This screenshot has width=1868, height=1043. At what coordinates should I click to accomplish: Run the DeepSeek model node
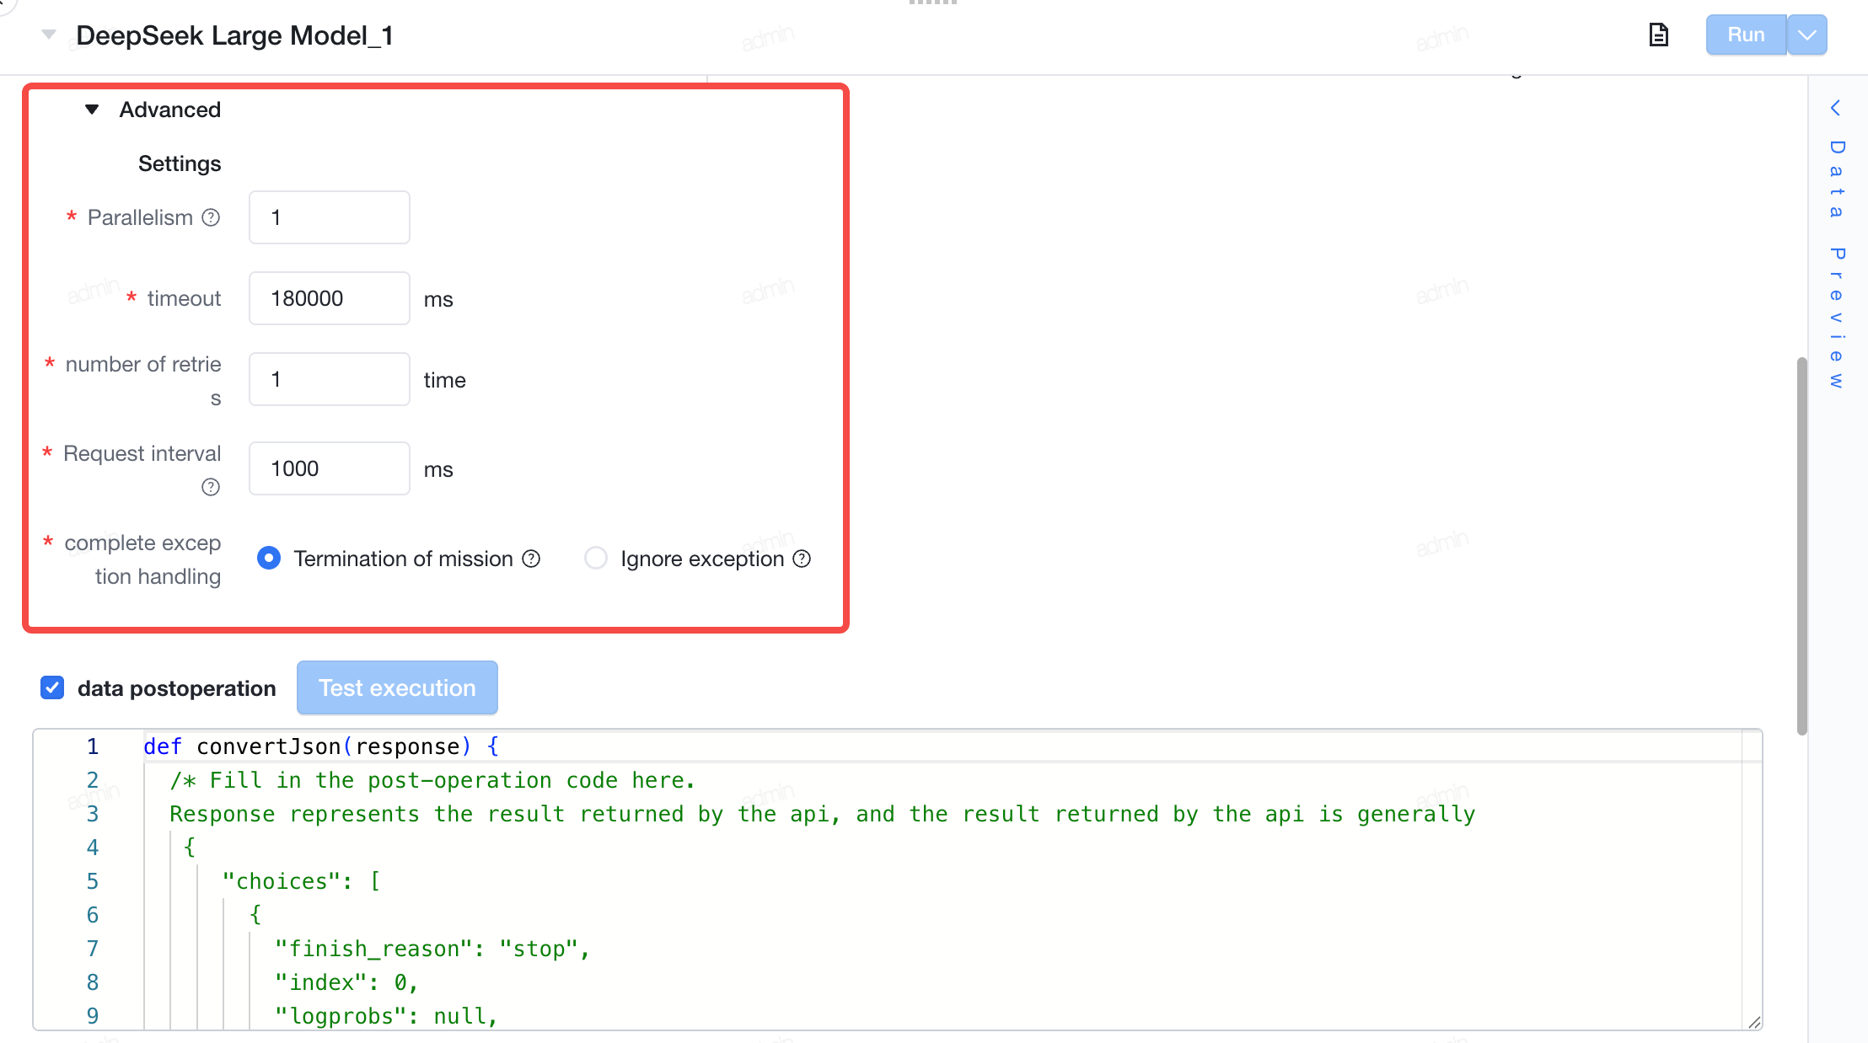pyautogui.click(x=1746, y=35)
